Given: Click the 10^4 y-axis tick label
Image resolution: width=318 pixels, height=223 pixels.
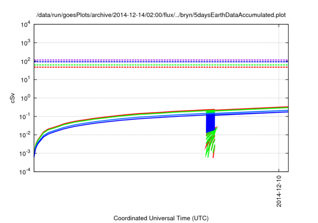Looking at the screenshot, I should click(26, 24).
